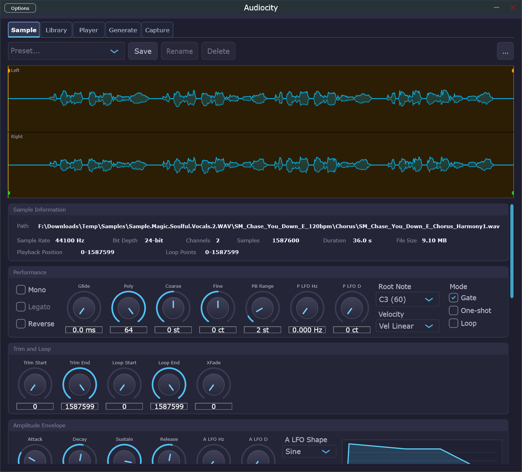The width and height of the screenshot is (522, 472).
Task: Click the Trim End knob
Action: (80, 384)
